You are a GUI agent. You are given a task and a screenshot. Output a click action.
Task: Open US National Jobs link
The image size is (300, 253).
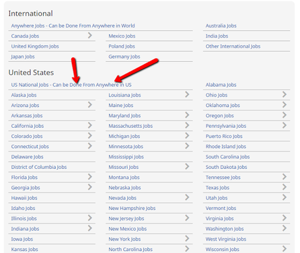(x=71, y=85)
